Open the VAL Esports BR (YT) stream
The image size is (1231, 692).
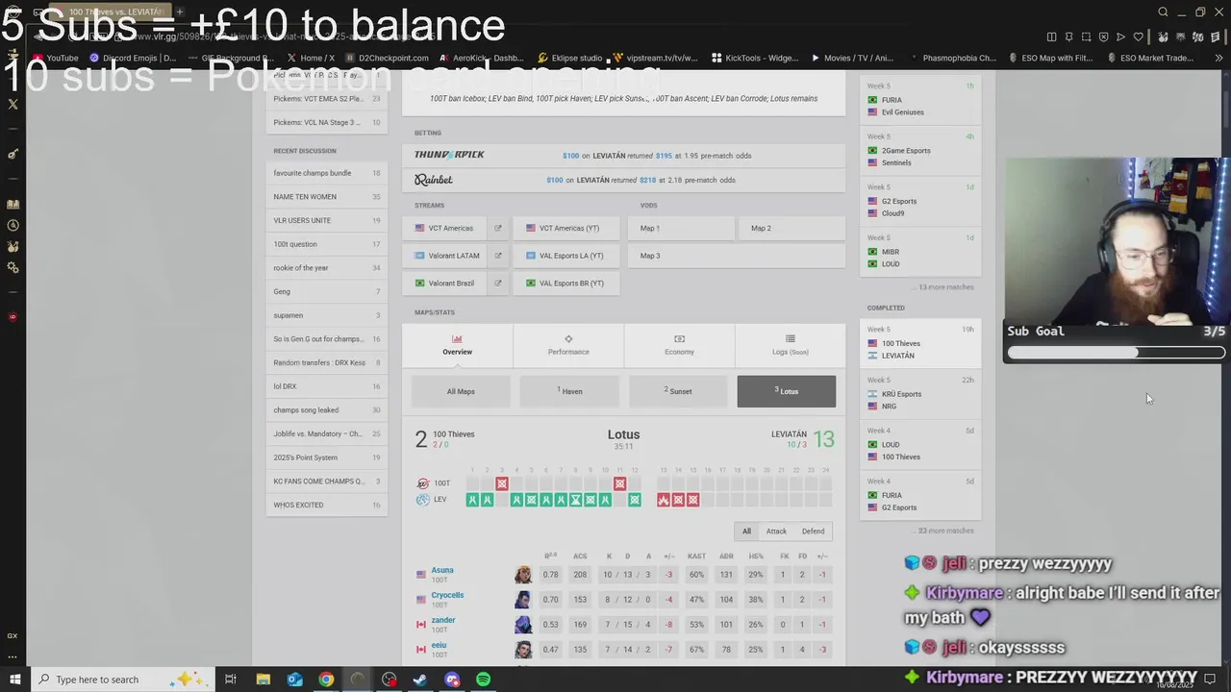(565, 284)
